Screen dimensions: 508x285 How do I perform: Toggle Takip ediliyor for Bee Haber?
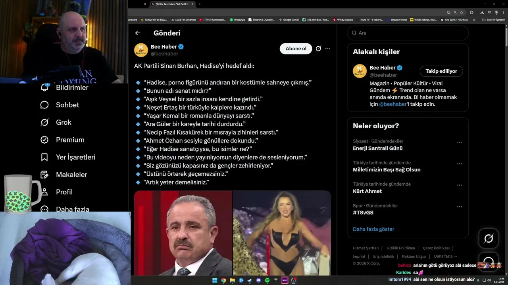pos(441,71)
